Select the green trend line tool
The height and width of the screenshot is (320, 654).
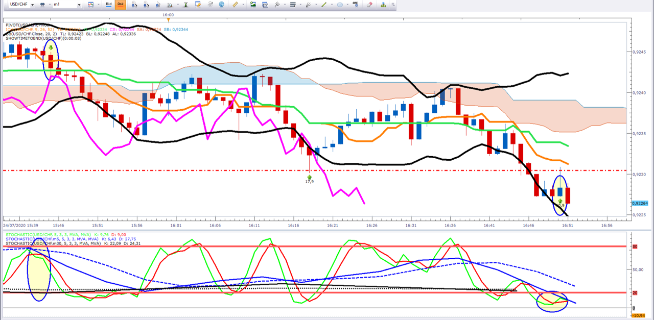324,5
